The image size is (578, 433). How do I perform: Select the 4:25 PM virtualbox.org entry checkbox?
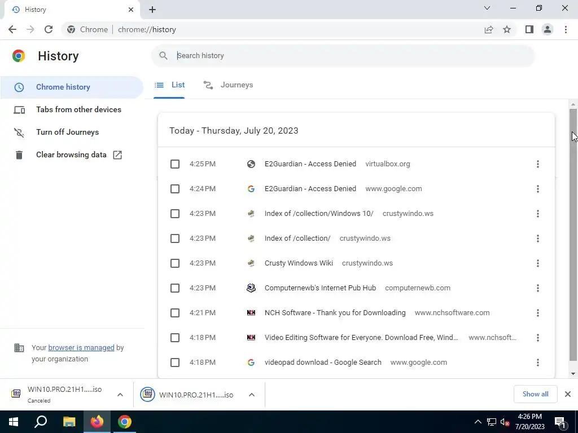[x=175, y=164]
